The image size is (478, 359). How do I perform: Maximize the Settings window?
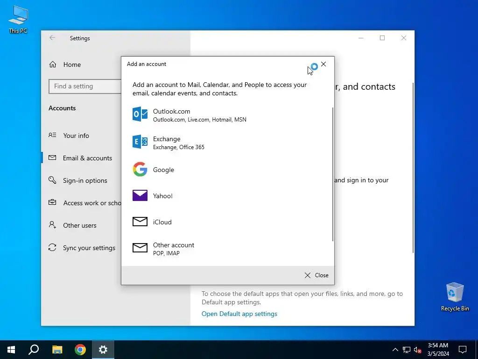click(382, 38)
